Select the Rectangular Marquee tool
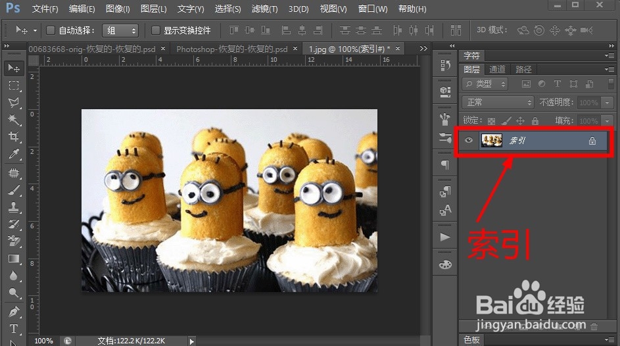The width and height of the screenshot is (620, 346). click(14, 86)
